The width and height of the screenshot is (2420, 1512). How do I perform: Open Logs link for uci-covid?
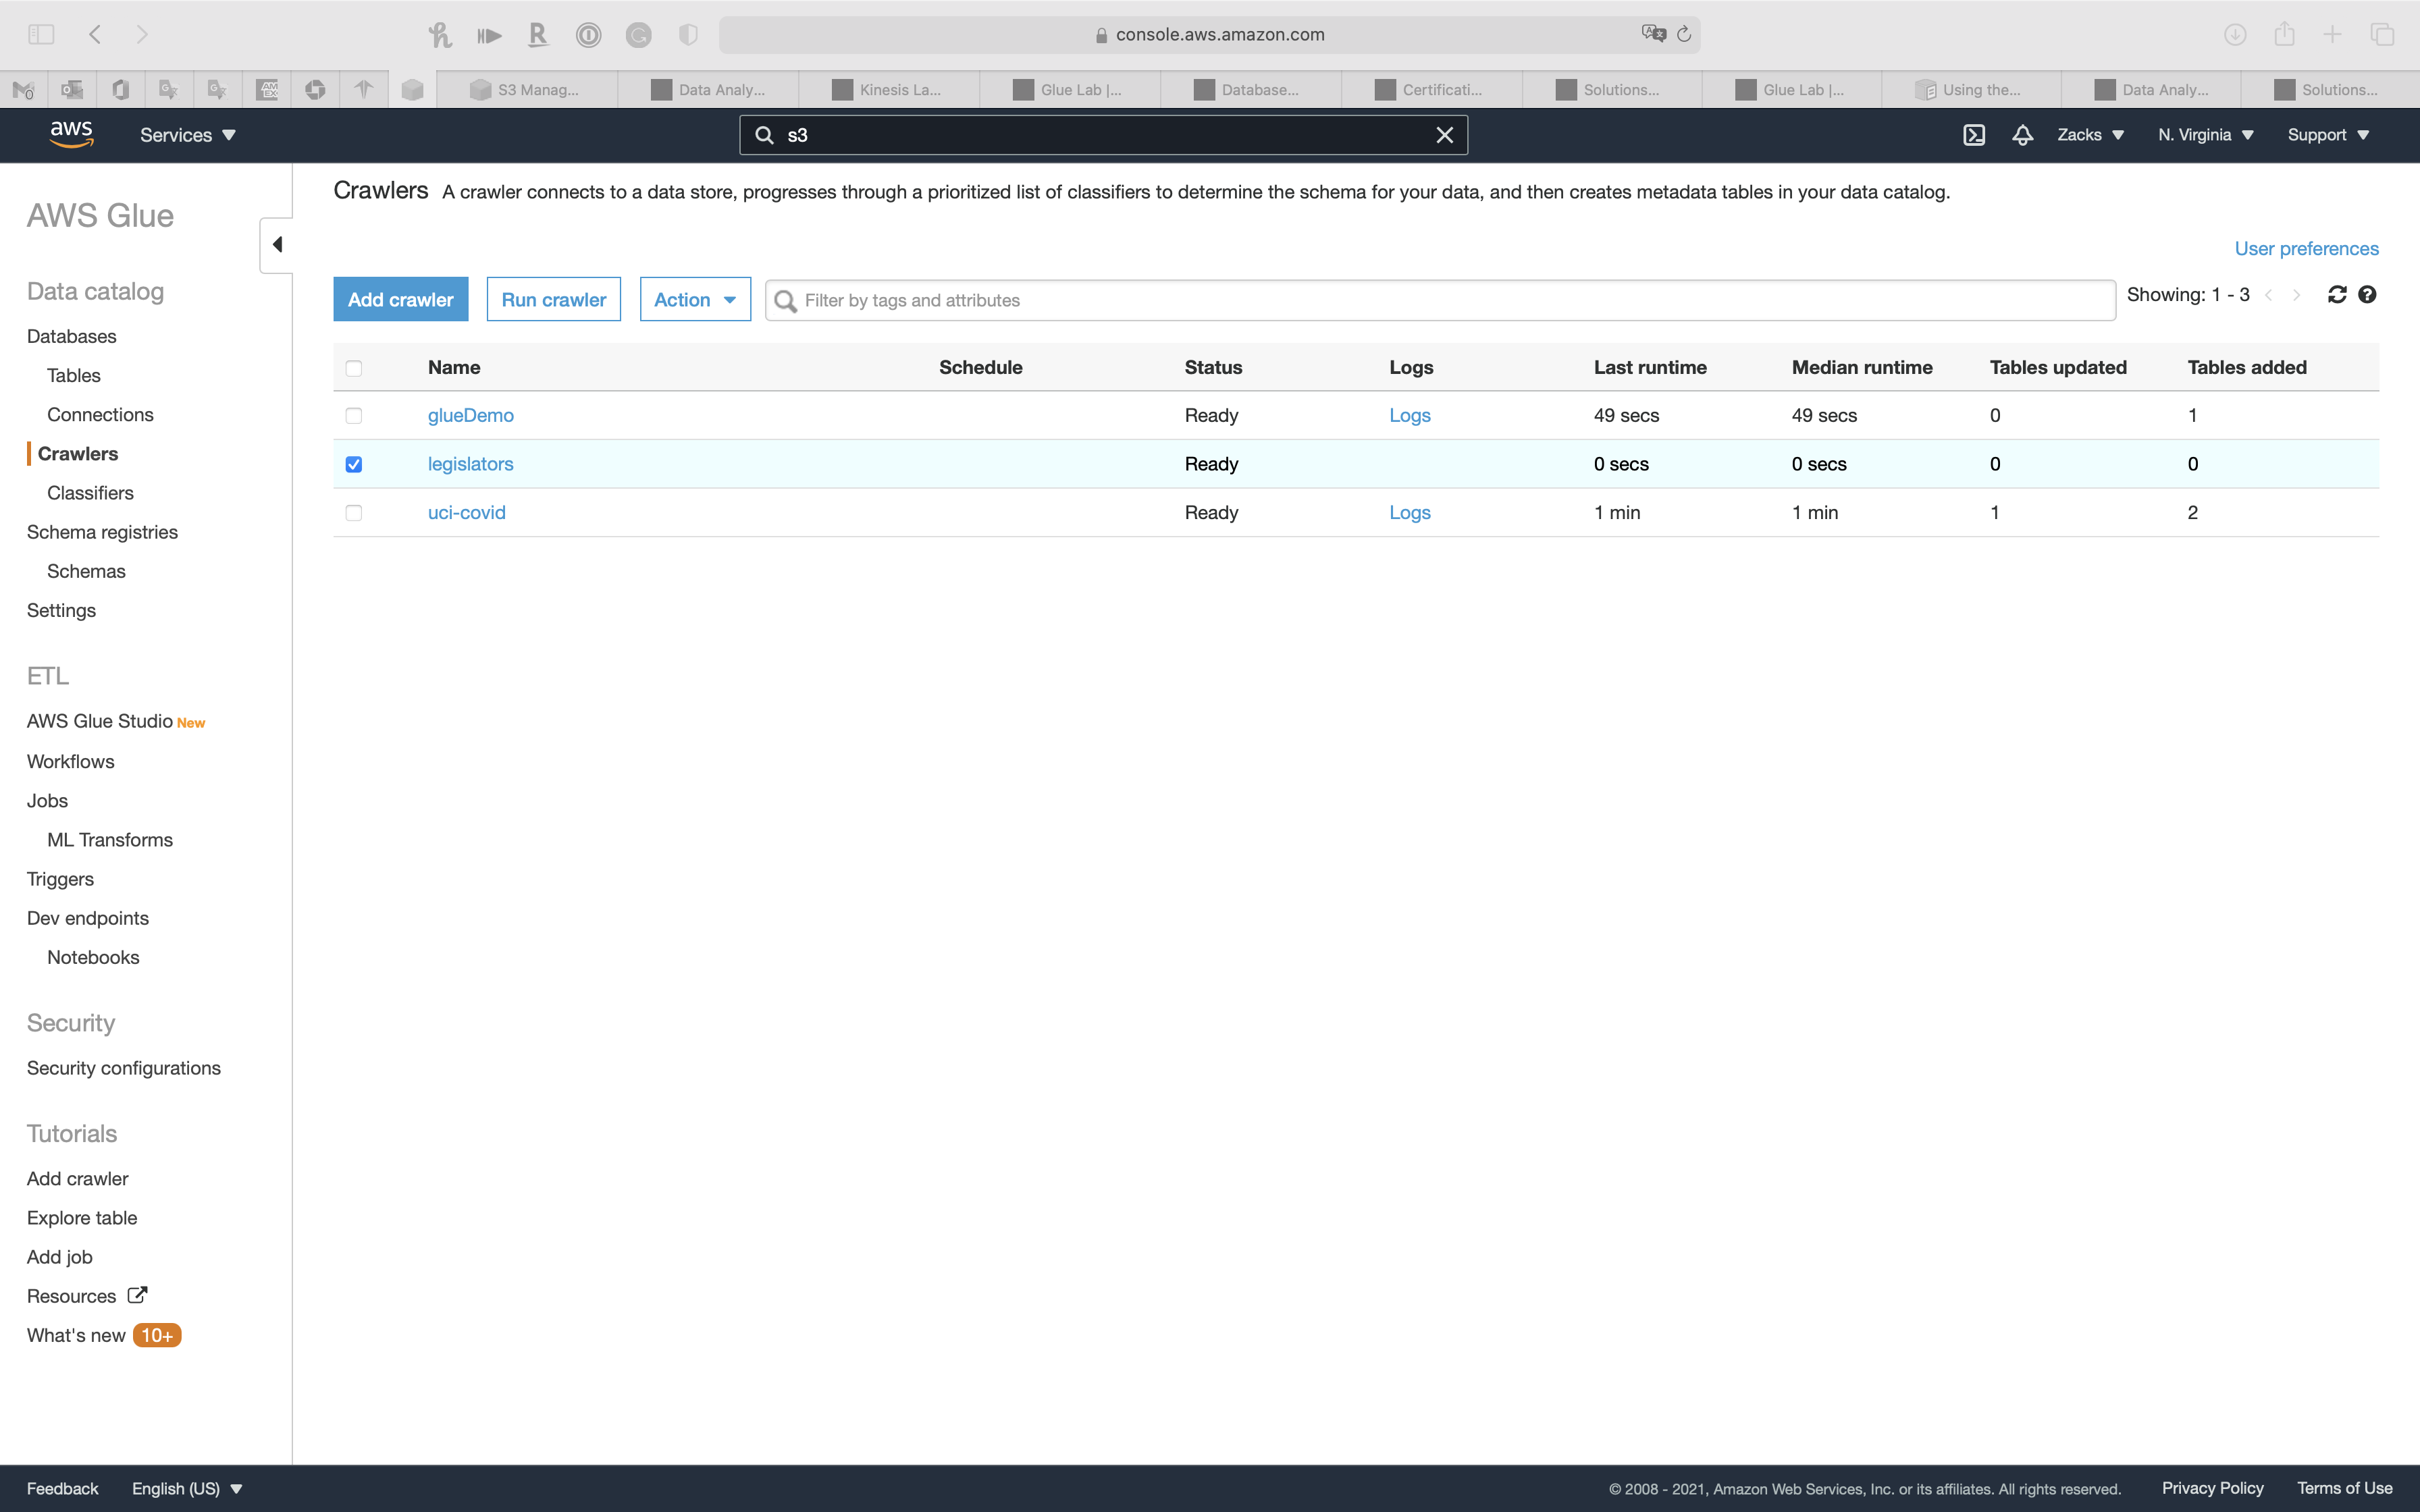click(1409, 513)
